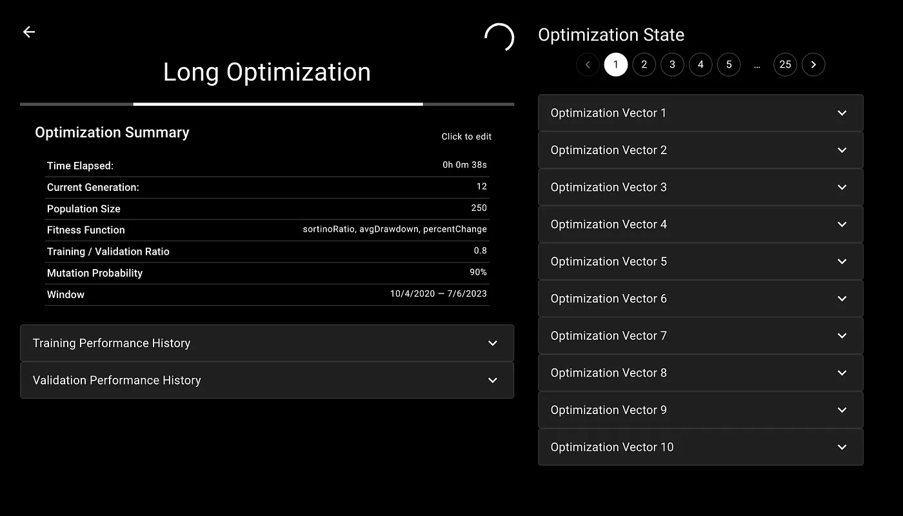Click the Long Optimization title
Viewport: 903px width, 516px height.
(267, 72)
